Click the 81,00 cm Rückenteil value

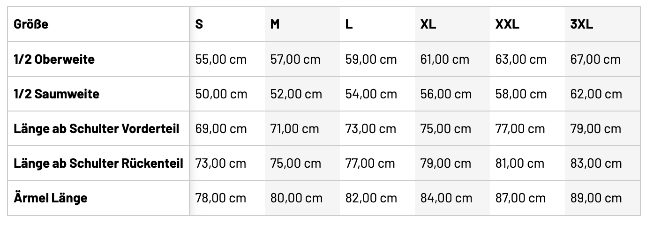(x=520, y=164)
